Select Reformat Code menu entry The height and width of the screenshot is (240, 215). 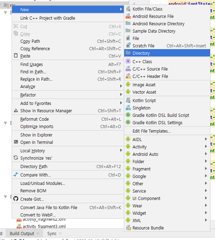[x=68, y=119]
